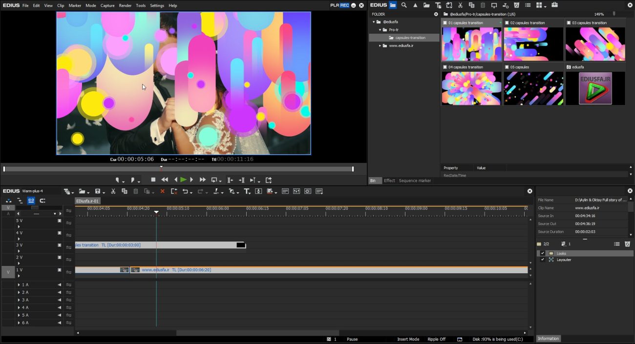635x344 pixels.
Task: Move to the next edit point
Action: (241, 180)
